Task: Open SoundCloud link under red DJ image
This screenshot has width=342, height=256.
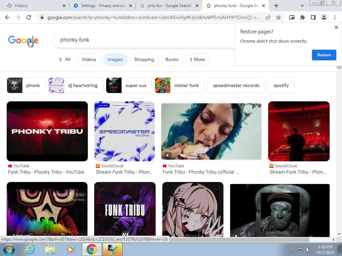Action: point(298,172)
